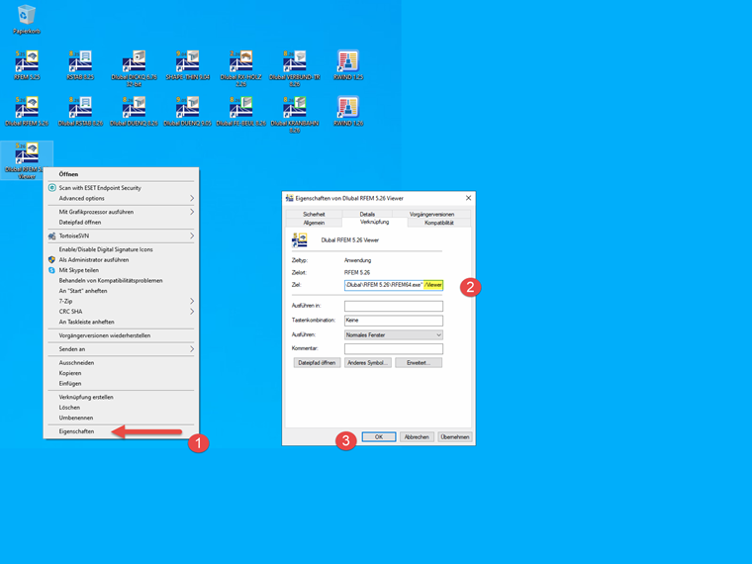Select the Dlubal FE-BEUL 8.26 shortcut

click(240, 111)
